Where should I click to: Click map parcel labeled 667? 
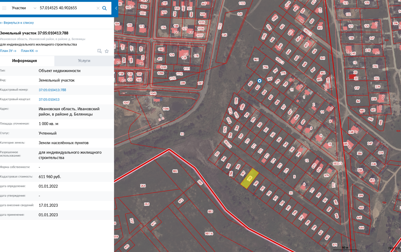click(x=204, y=4)
